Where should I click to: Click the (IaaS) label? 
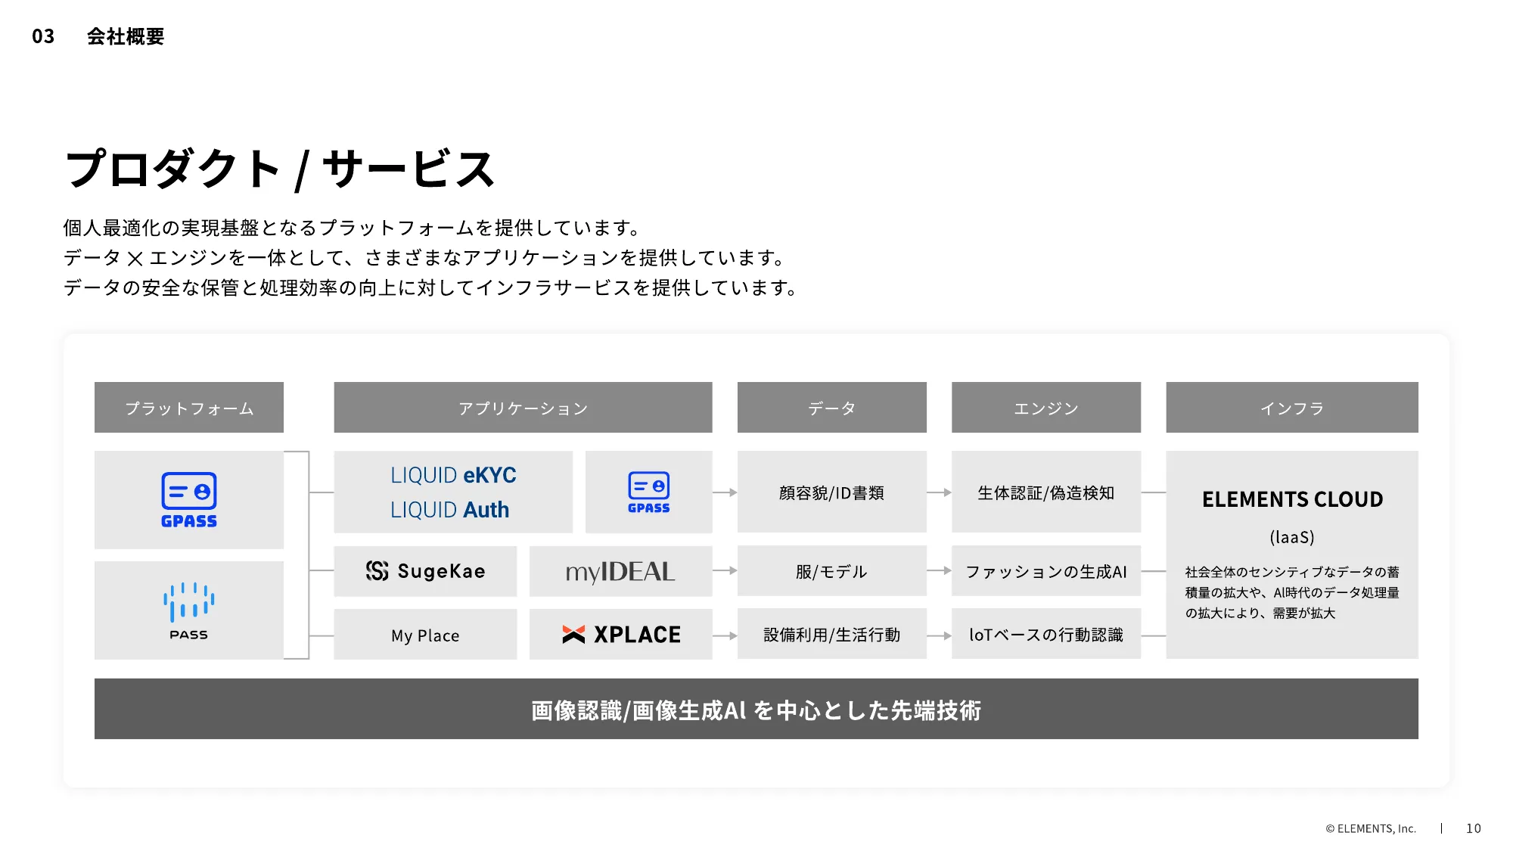[x=1292, y=537]
